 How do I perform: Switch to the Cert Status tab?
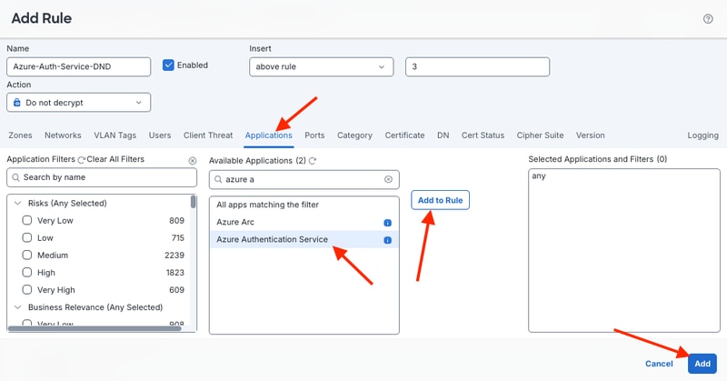(483, 135)
